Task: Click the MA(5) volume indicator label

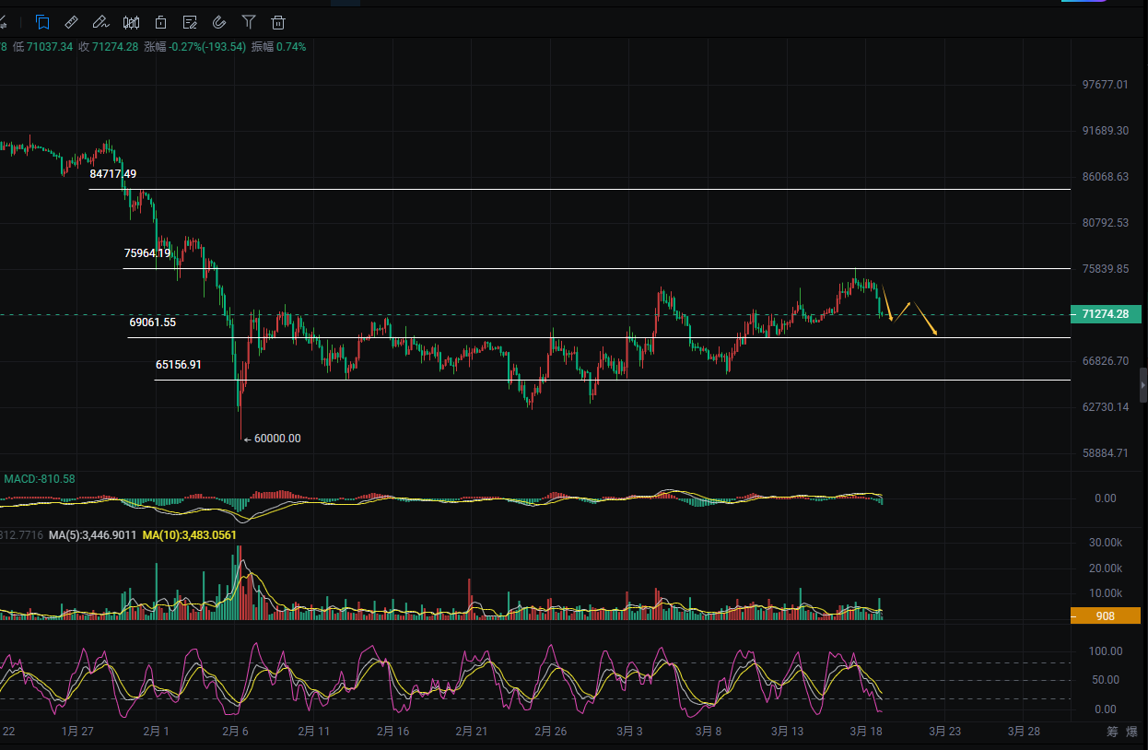Action: (92, 534)
